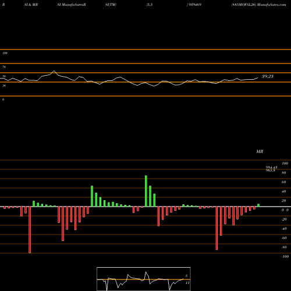Viewport: 291px width, 291px height.
Task: Click the 'MR' panel label
Action: tap(260, 151)
